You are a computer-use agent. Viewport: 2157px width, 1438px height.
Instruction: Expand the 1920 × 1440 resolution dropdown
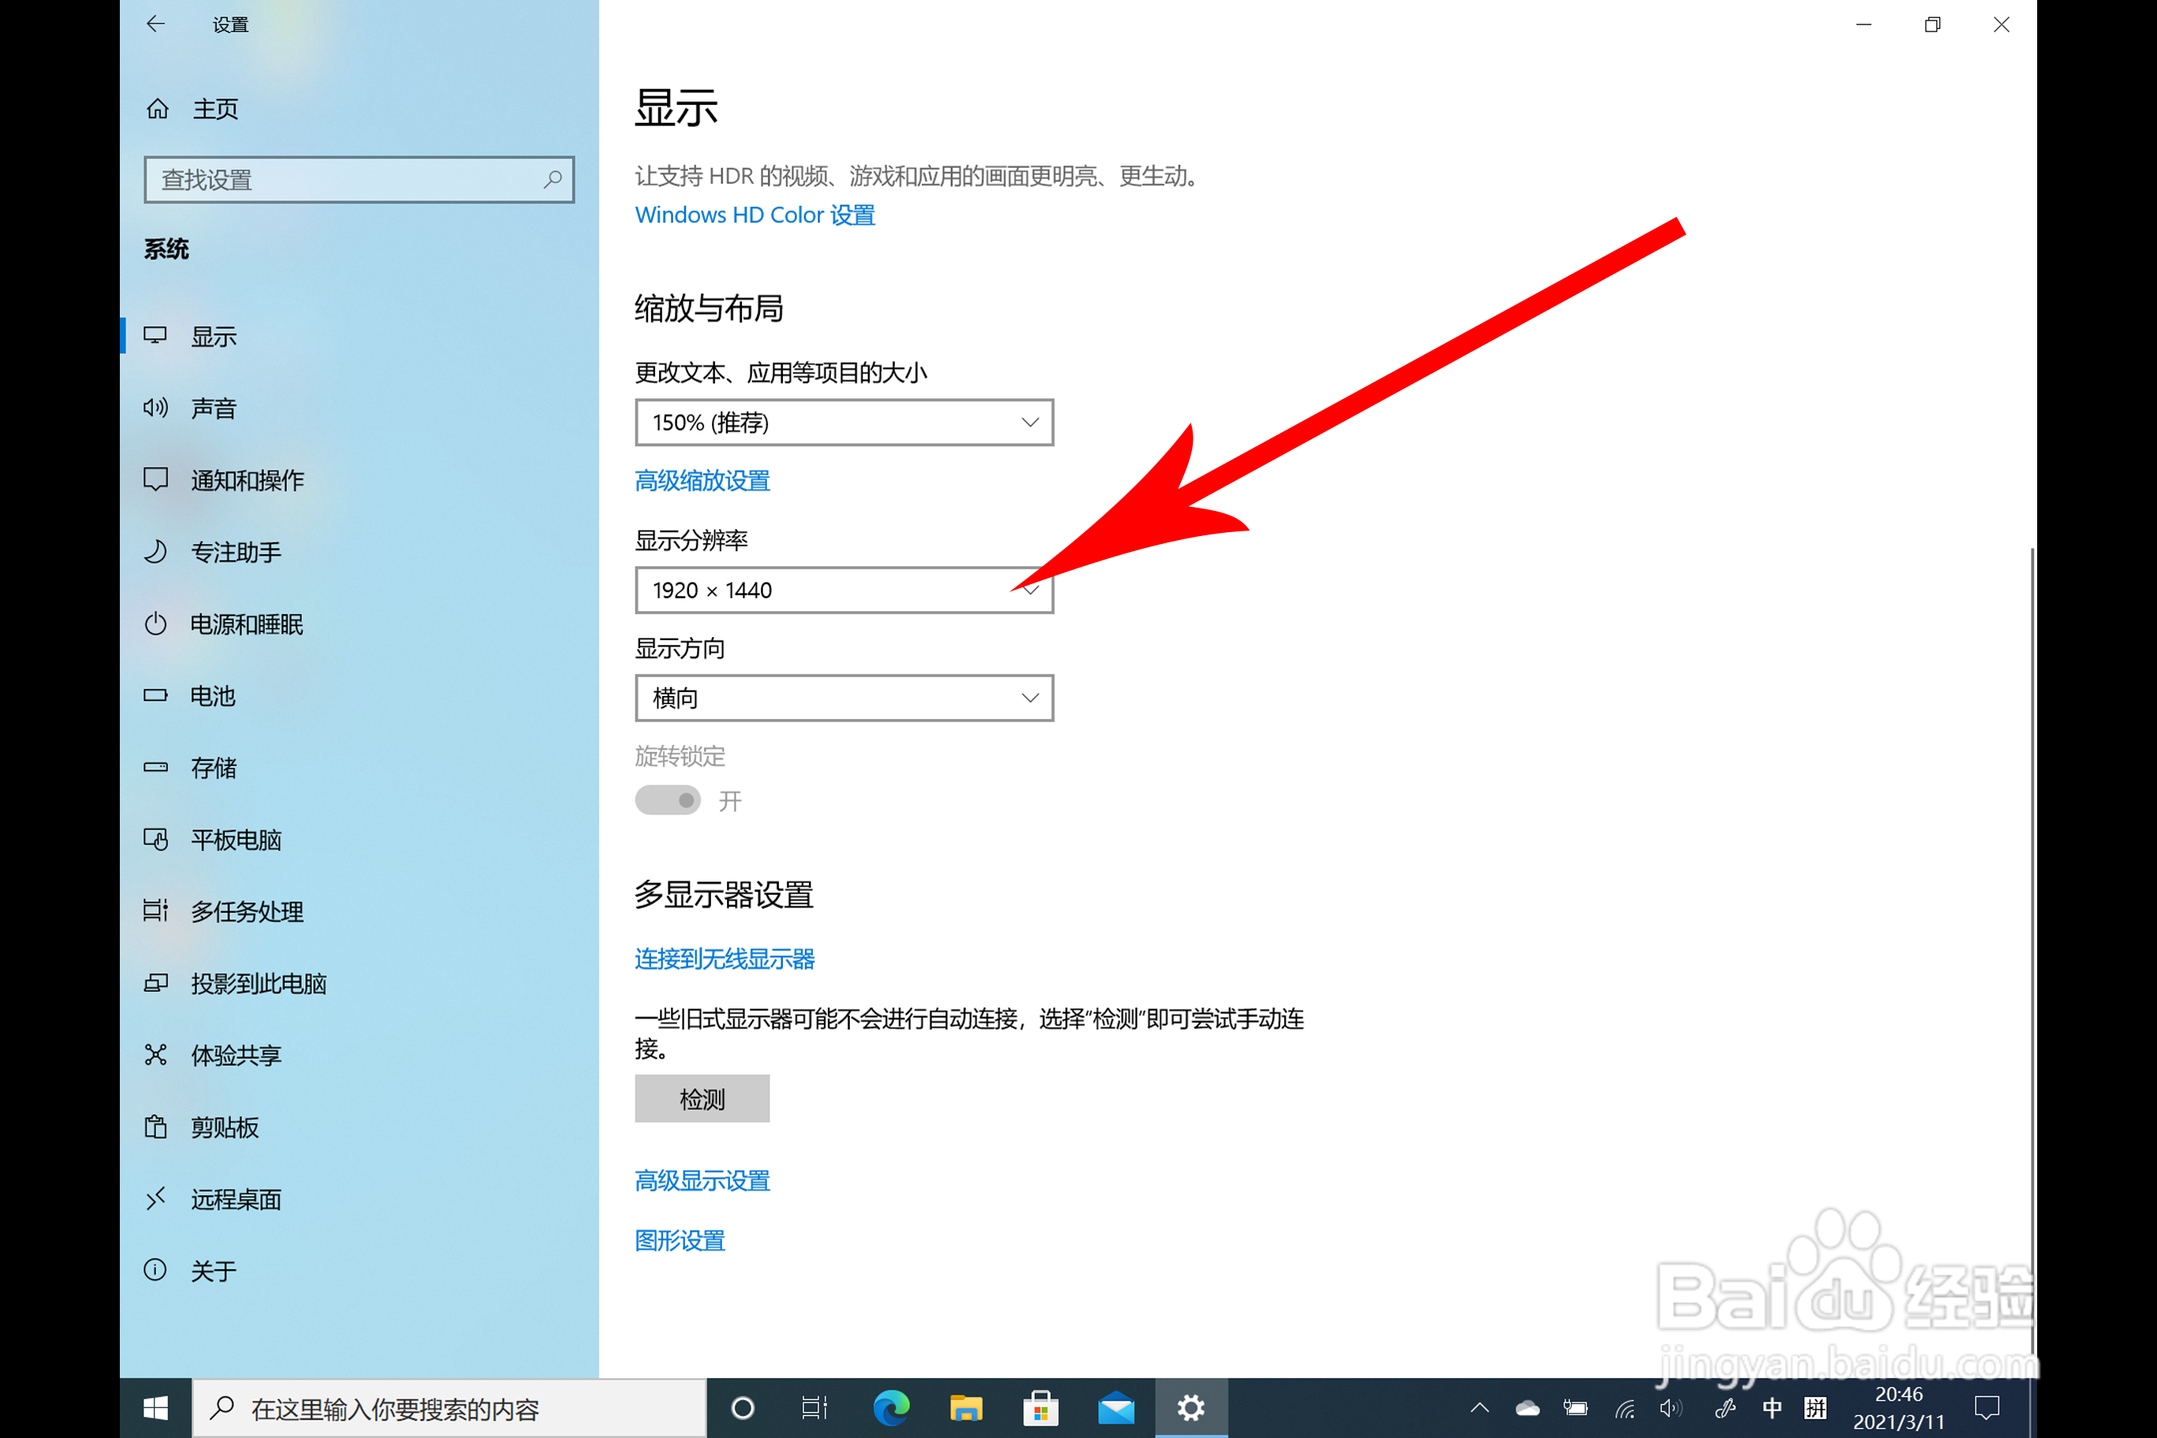[844, 590]
